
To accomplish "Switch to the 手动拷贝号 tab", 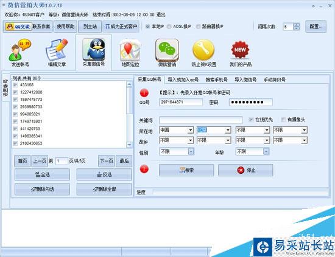I will [275, 80].
